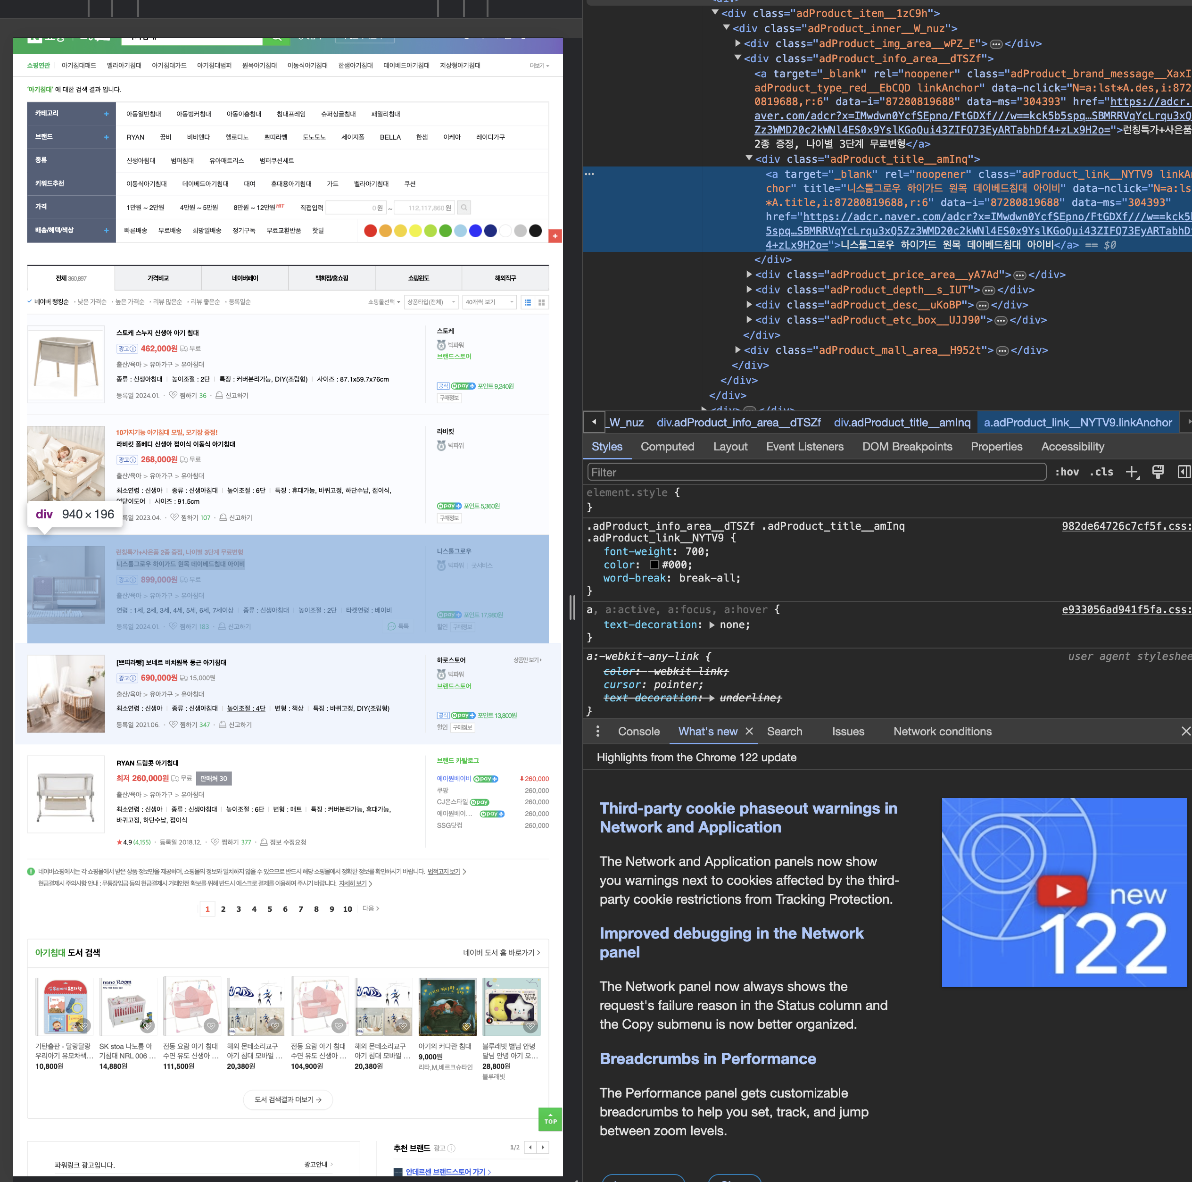Screen dimensions: 1192x1182
Task: Go to page 2 of results
Action: pos(223,909)
